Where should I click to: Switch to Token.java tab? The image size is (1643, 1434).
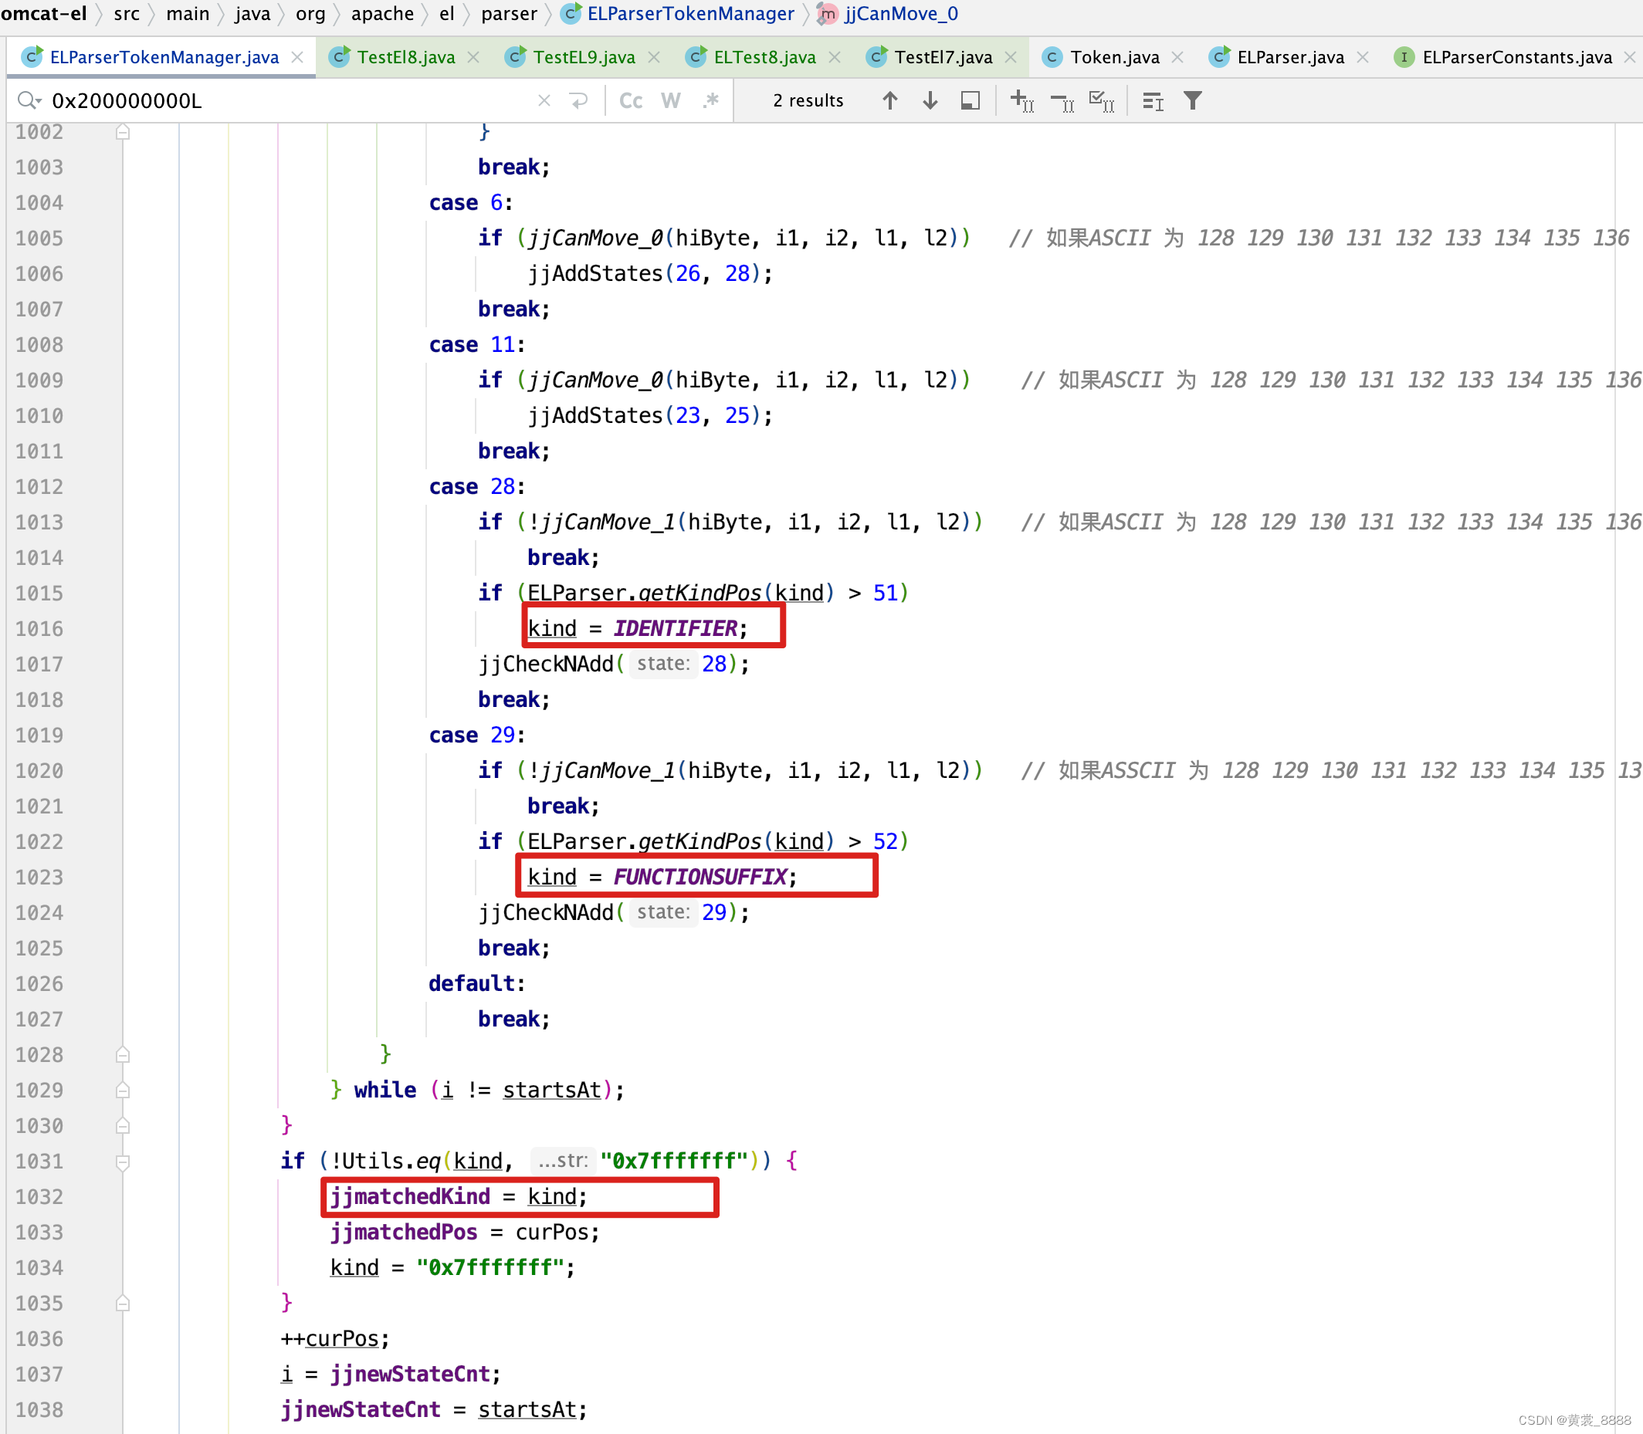1115,58
